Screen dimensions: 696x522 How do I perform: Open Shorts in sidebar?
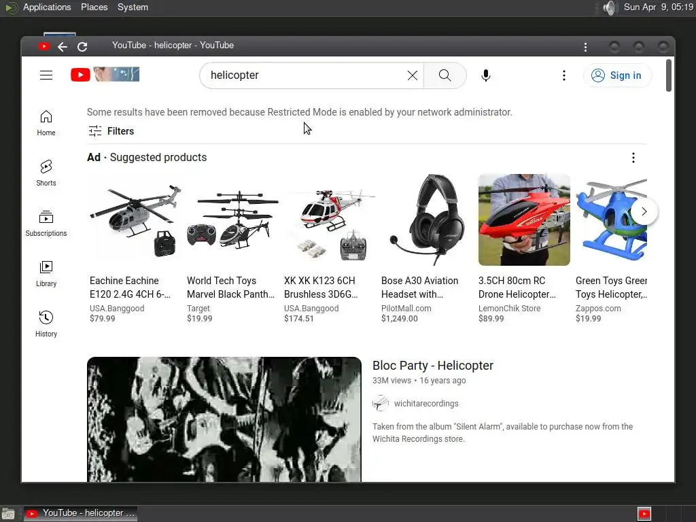(46, 173)
